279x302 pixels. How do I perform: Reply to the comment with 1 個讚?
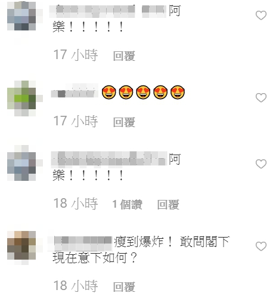[x=168, y=205]
